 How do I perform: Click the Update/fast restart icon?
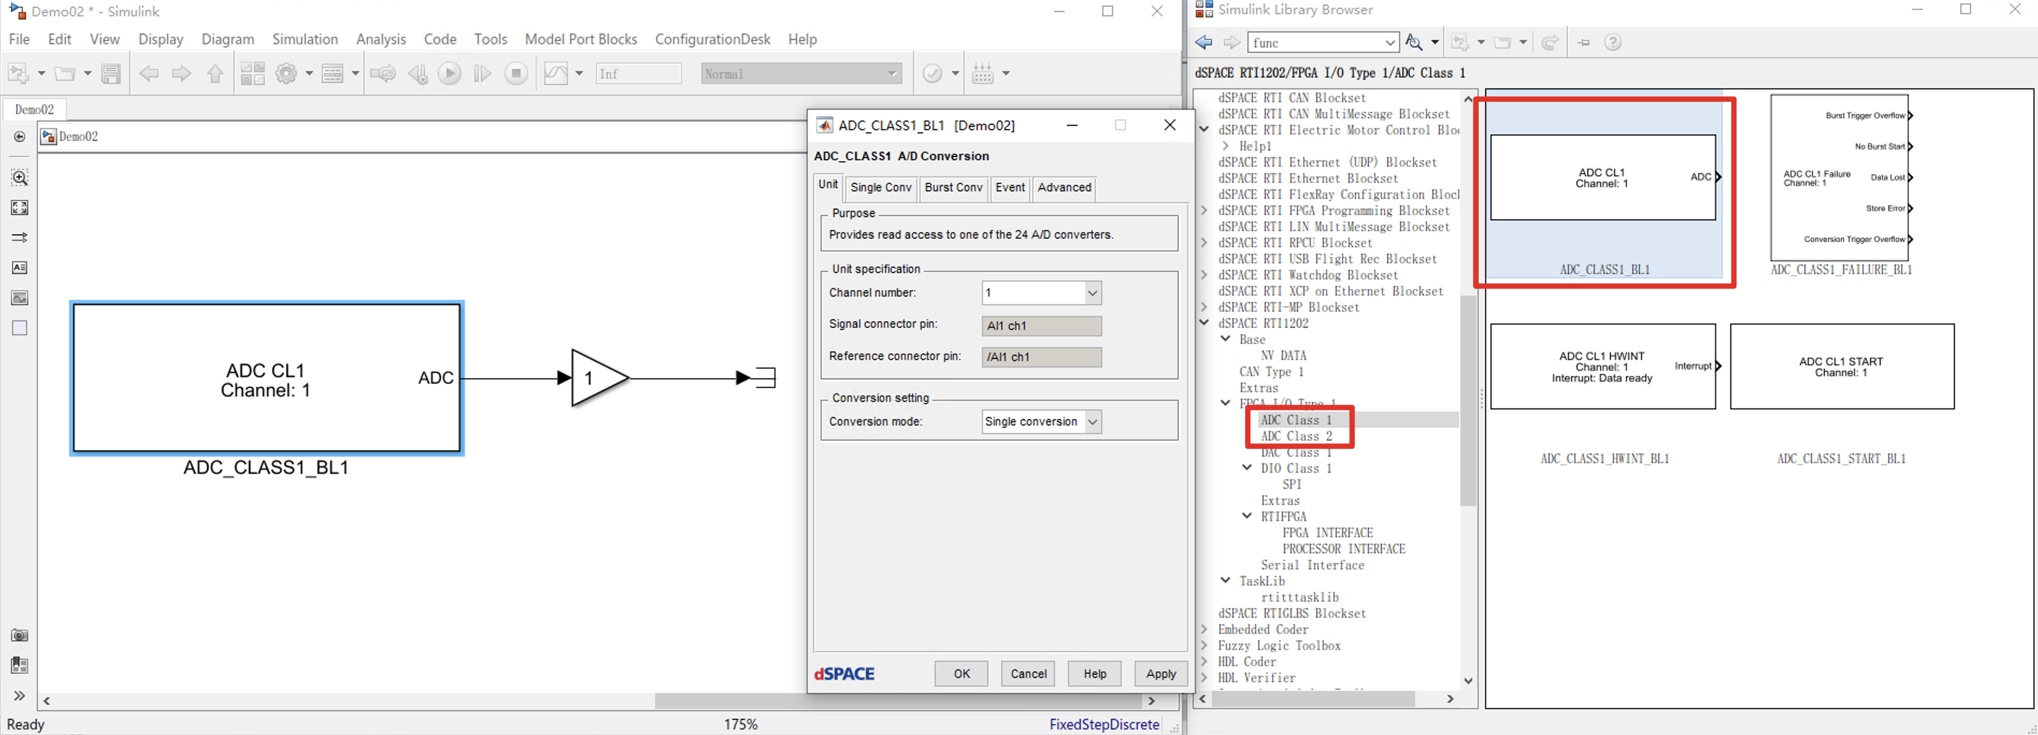tap(384, 74)
